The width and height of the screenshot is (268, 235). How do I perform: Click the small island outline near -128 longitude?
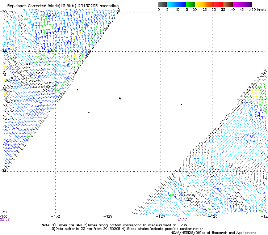(x=120, y=98)
